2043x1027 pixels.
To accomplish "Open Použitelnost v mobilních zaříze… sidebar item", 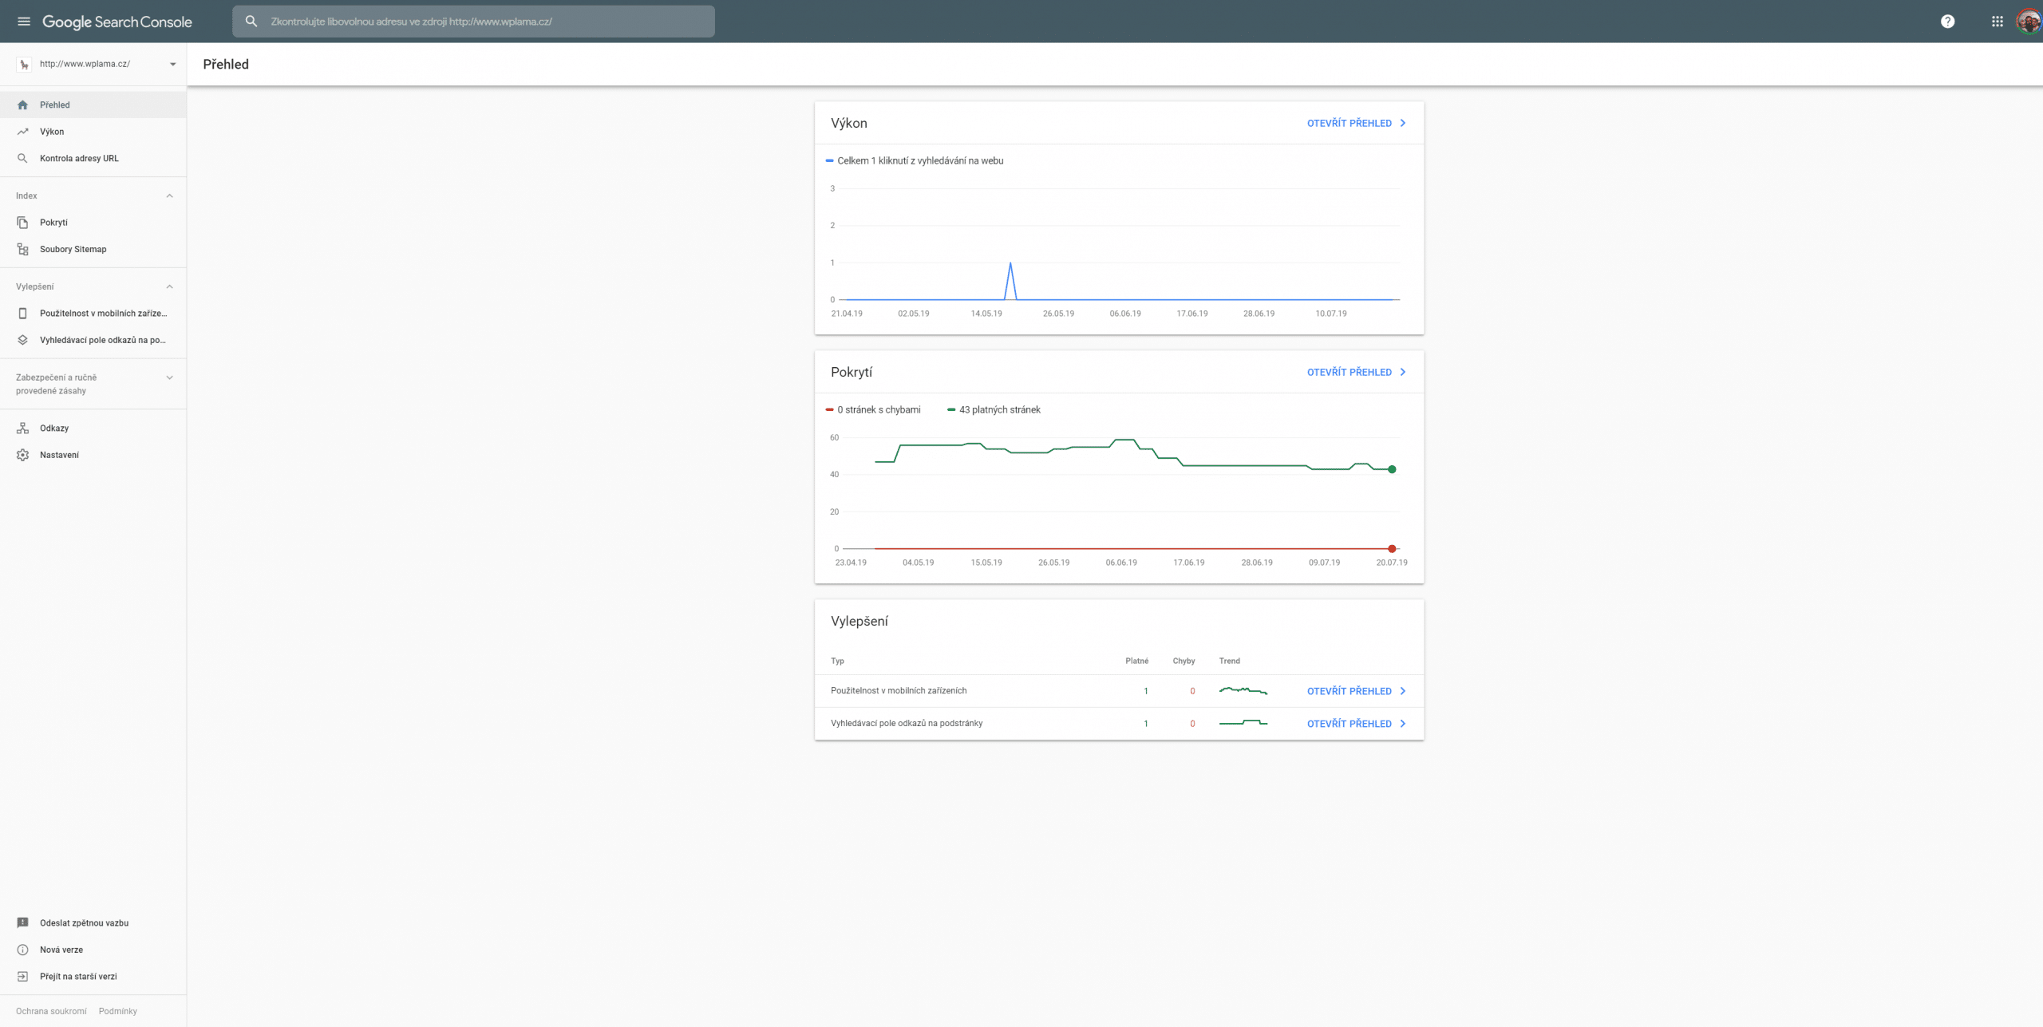I will pyautogui.click(x=93, y=314).
